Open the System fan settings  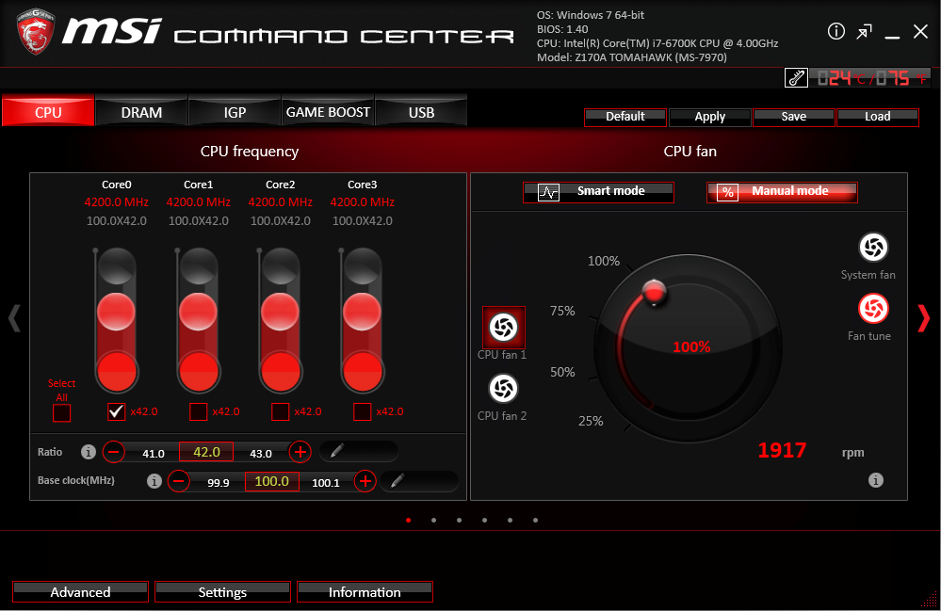click(873, 248)
